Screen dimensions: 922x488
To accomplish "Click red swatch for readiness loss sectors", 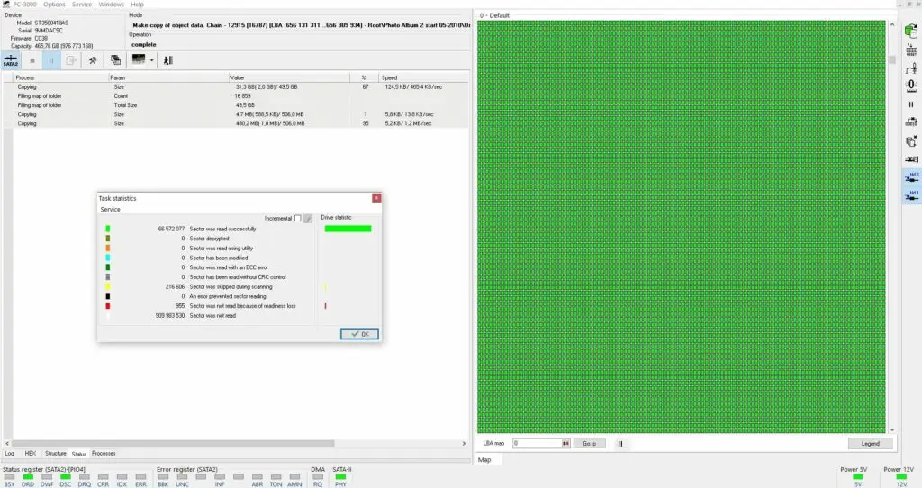I will point(108,306).
